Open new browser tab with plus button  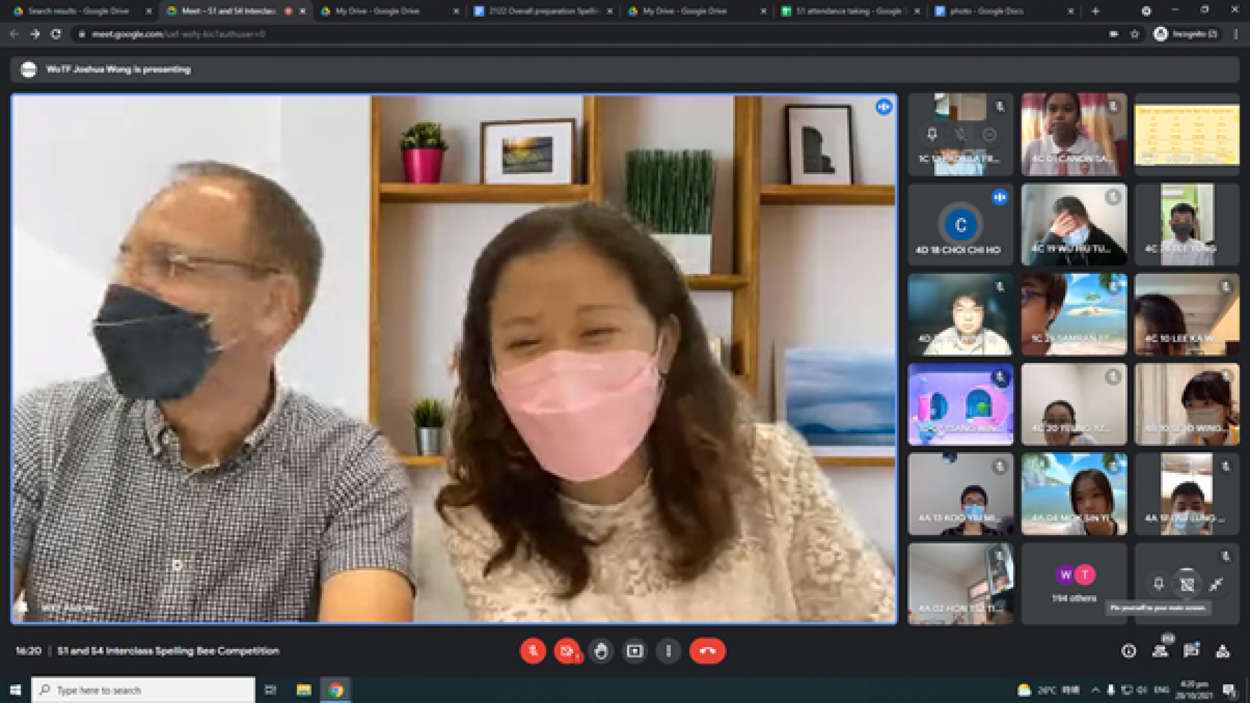click(x=1096, y=11)
